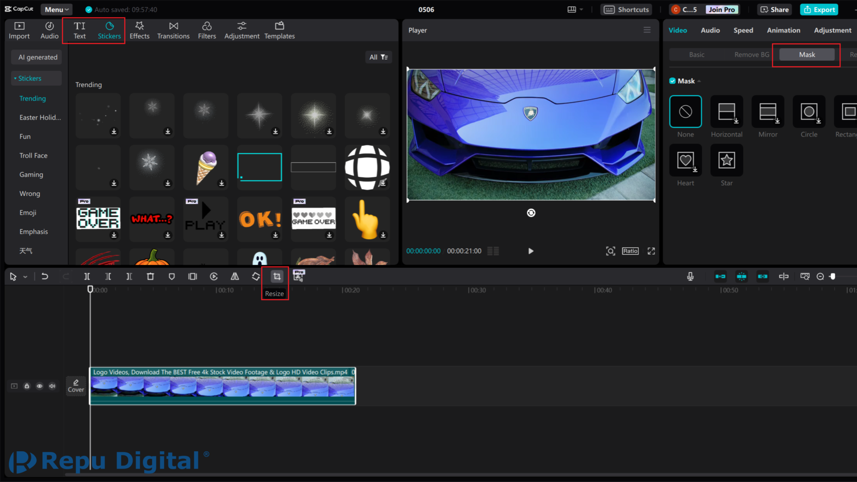This screenshot has height=482, width=857.
Task: Click the Cover button on video track
Action: pyautogui.click(x=76, y=386)
